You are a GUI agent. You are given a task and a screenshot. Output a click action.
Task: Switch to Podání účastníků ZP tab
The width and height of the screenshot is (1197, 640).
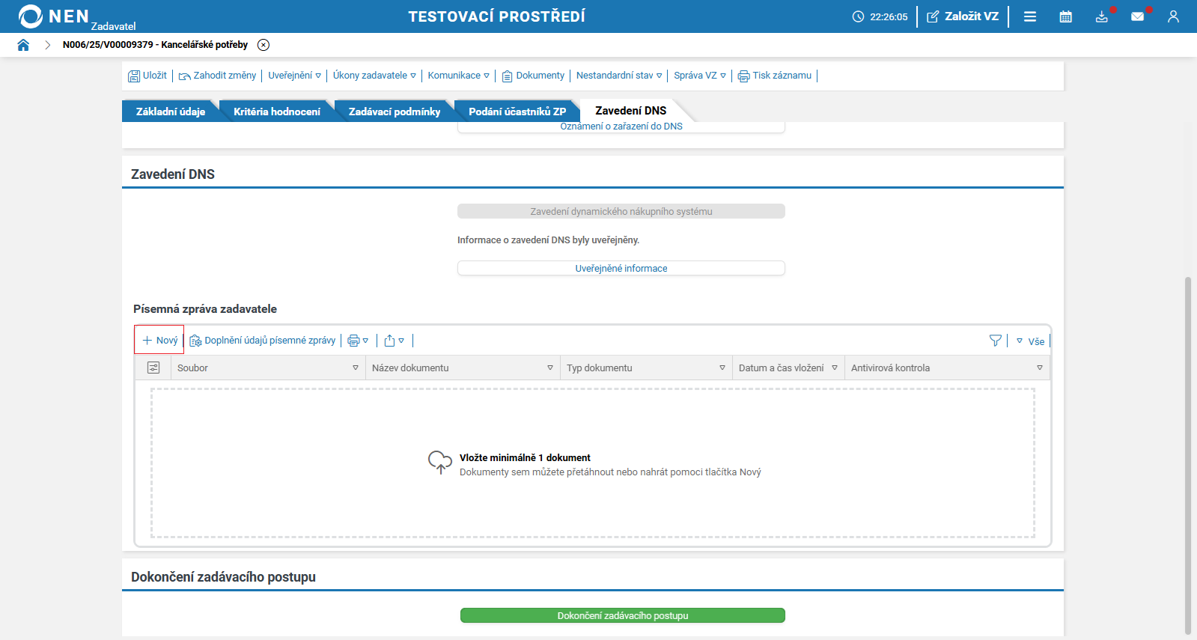point(517,112)
